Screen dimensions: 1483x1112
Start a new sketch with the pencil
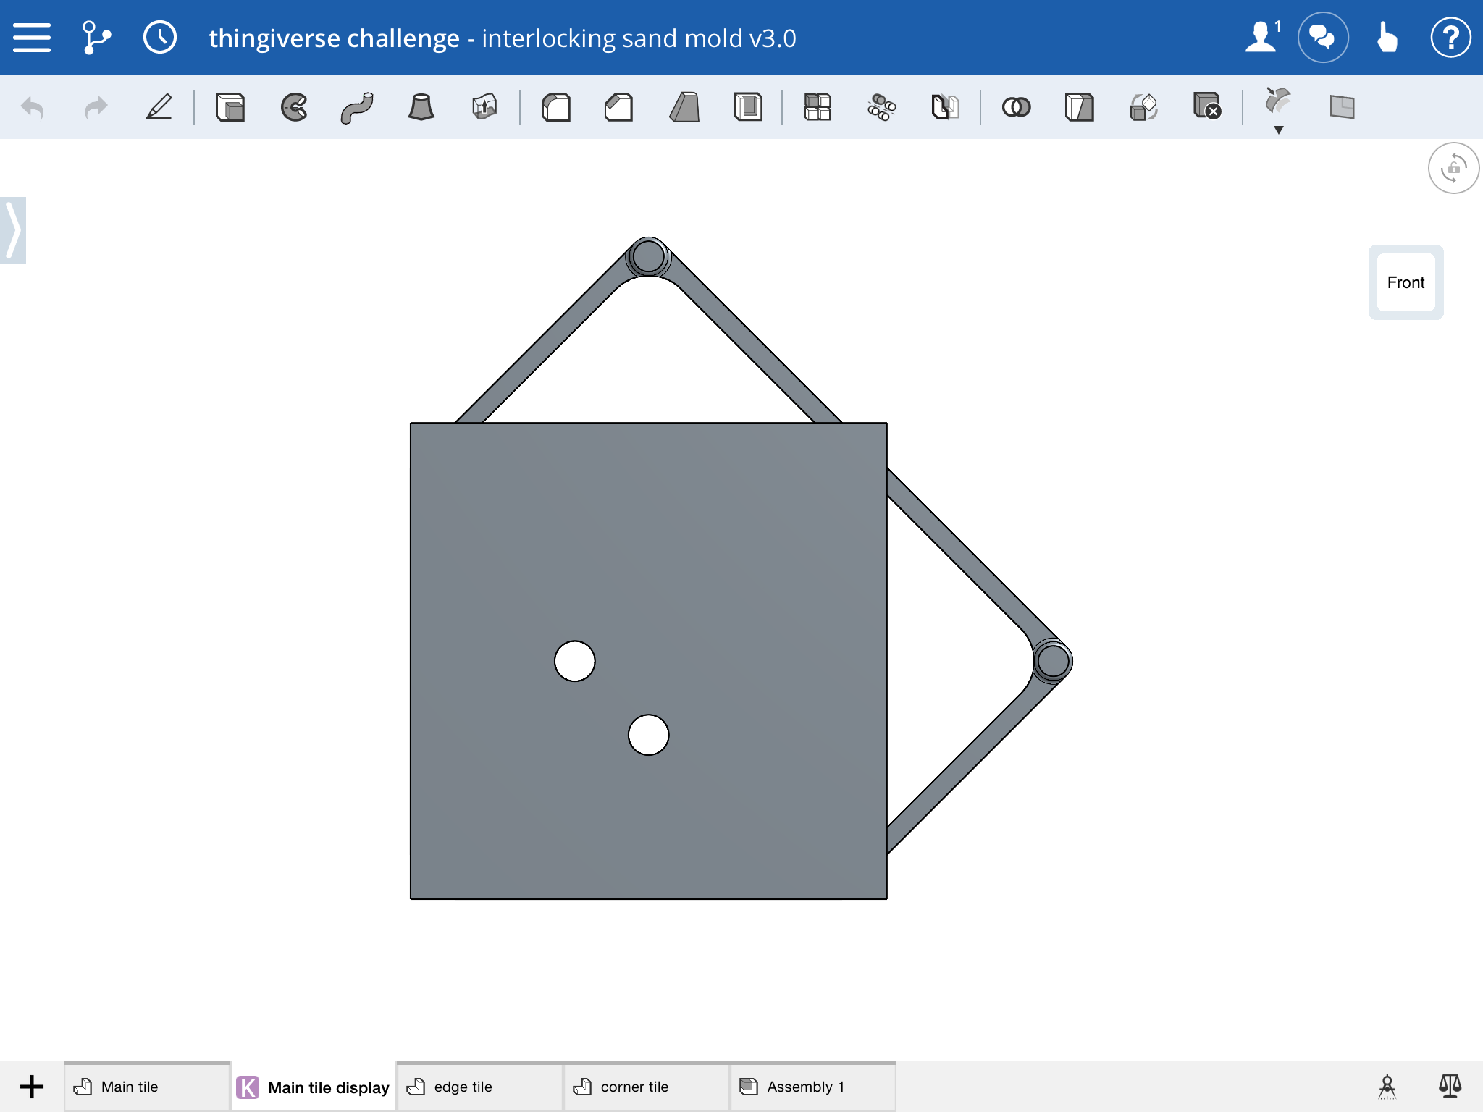(x=159, y=107)
